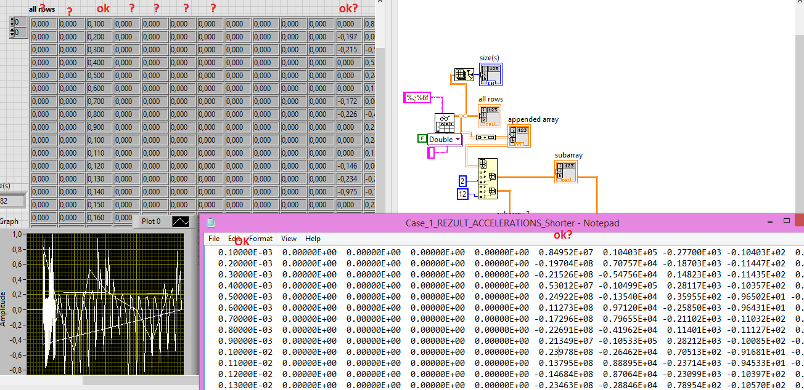
Task: Click the 'size(s)' indicator terminal
Action: [x=491, y=74]
